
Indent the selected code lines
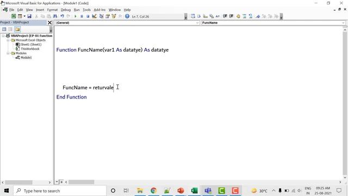click(225, 16)
